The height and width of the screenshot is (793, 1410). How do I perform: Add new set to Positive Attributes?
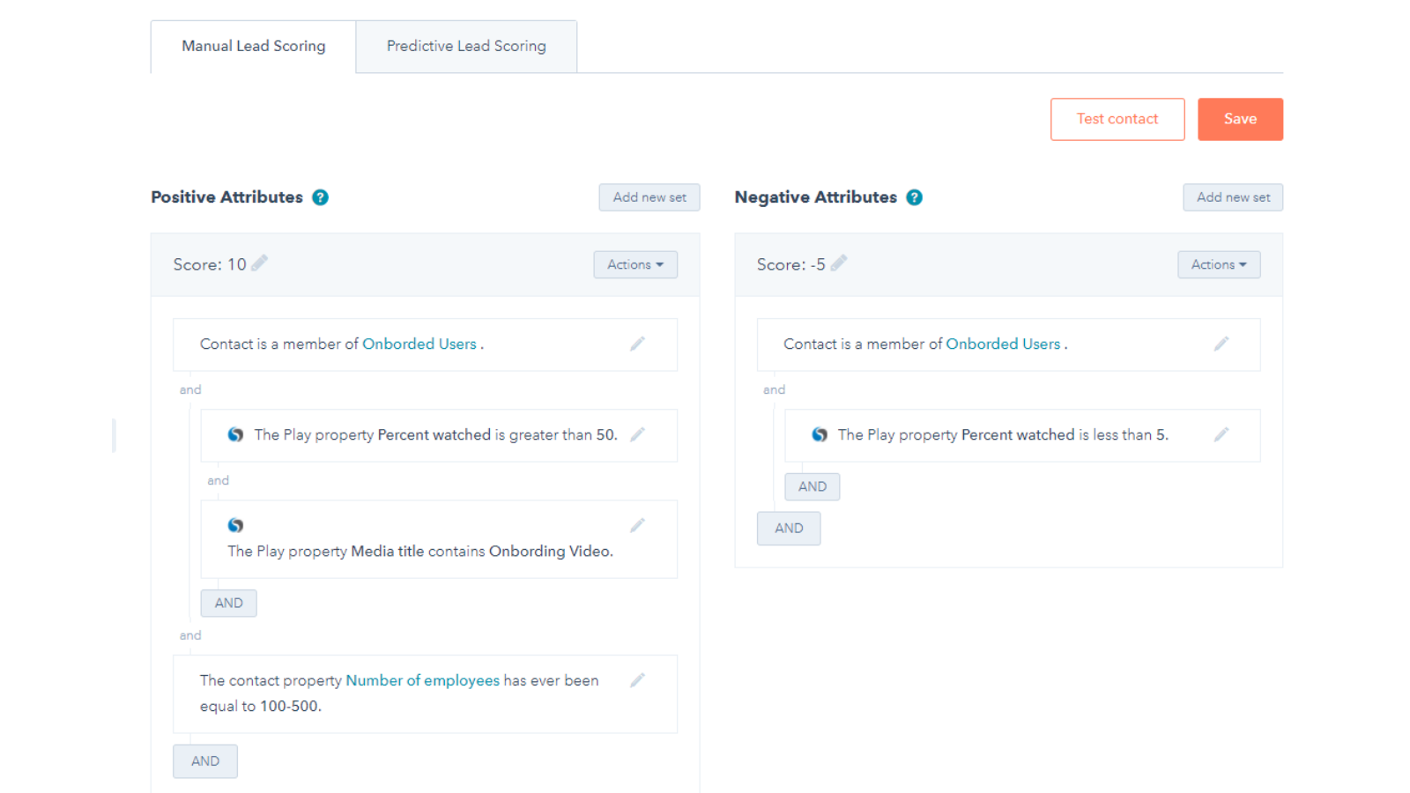tap(649, 197)
